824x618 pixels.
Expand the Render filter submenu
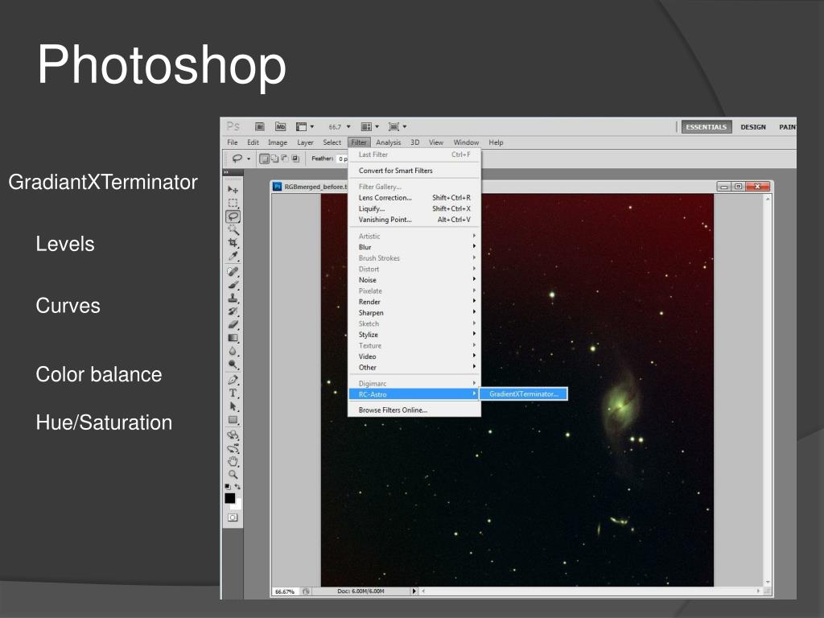[414, 302]
